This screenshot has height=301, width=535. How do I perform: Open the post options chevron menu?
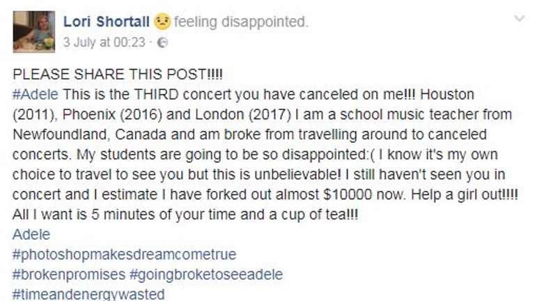[519, 19]
